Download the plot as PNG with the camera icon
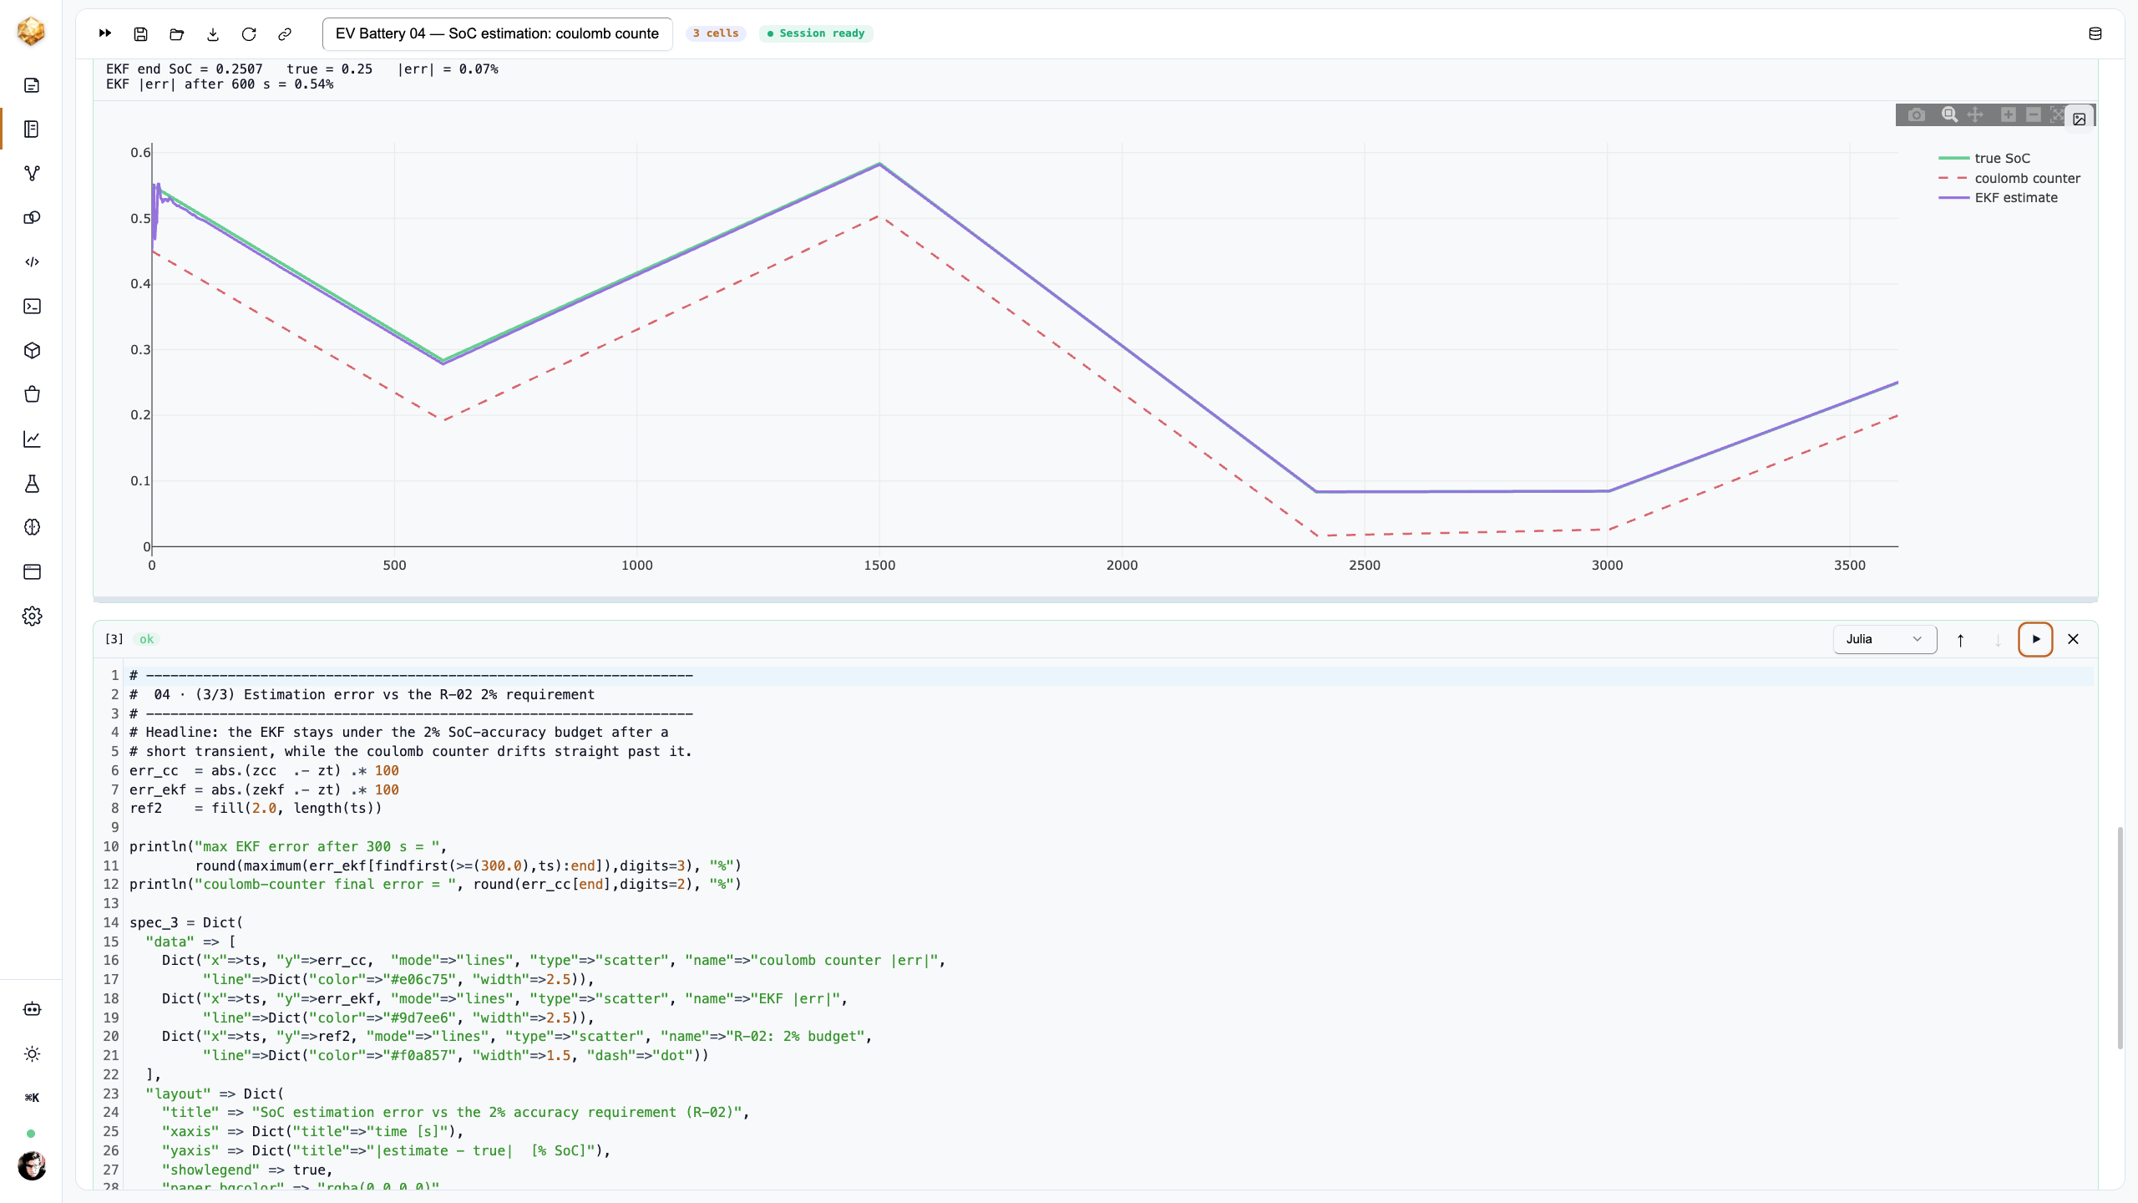Image resolution: width=2138 pixels, height=1203 pixels. click(1917, 115)
